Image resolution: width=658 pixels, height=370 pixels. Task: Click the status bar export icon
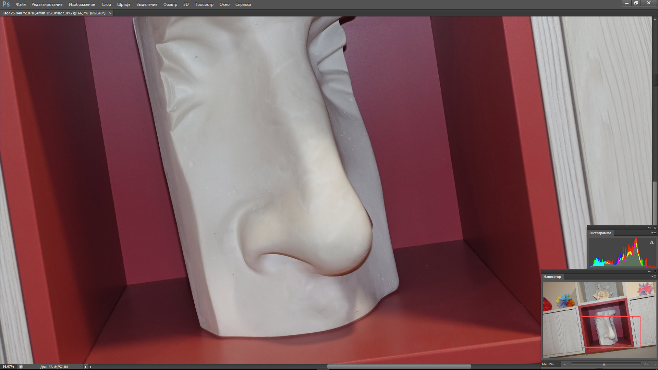(21, 367)
